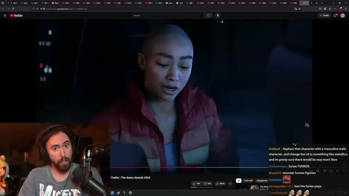Toggle theater mode on the player
Viewport: 349px width, 196px height.
[x=338, y=171]
